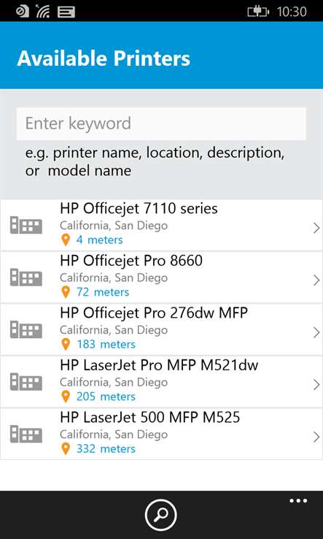Viewport: 323px width, 539px height.
Task: Click the HP Officejet Pro 8660 printer icon
Action: 26,278
